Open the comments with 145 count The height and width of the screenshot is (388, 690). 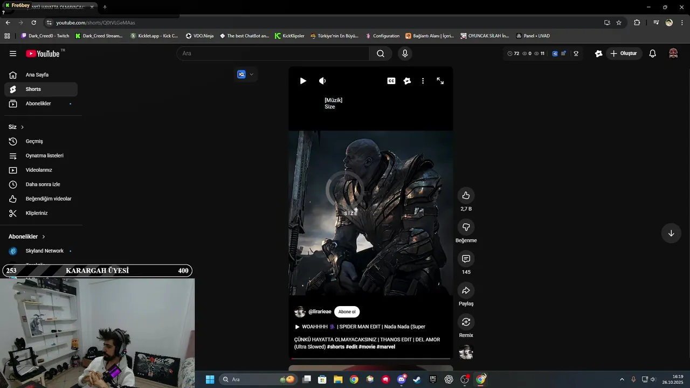click(466, 259)
